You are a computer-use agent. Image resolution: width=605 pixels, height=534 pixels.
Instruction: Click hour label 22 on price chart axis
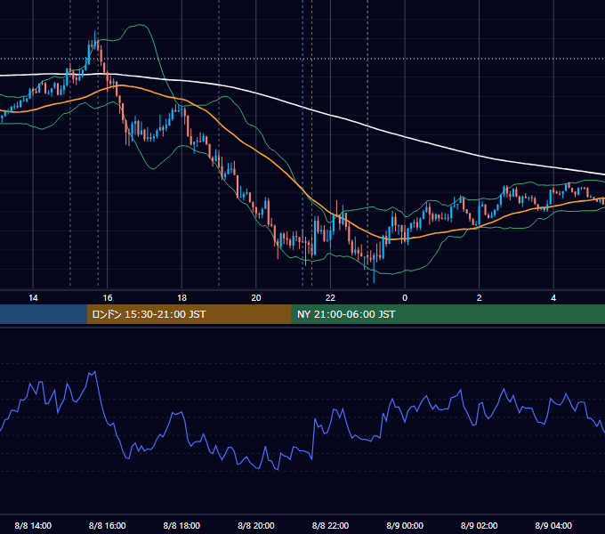[x=330, y=298]
